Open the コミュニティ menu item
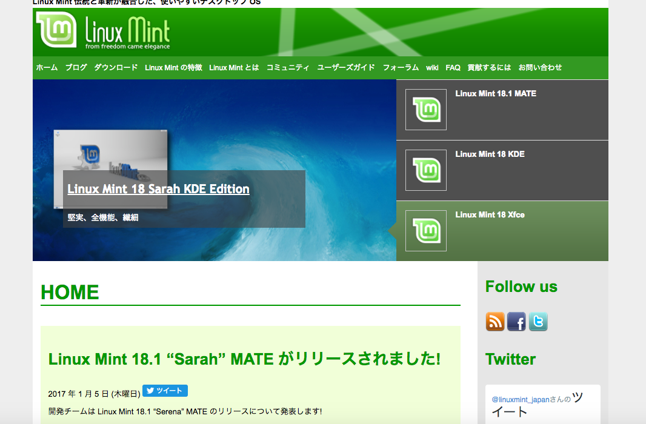The image size is (646, 424). (288, 67)
